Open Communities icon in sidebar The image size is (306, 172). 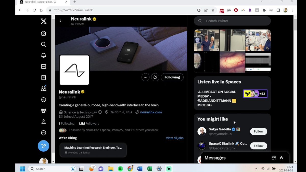point(44,111)
